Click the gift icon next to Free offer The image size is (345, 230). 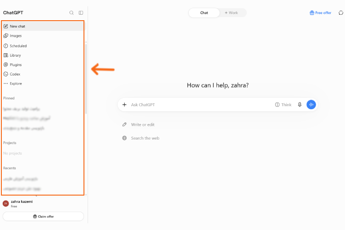click(x=312, y=13)
